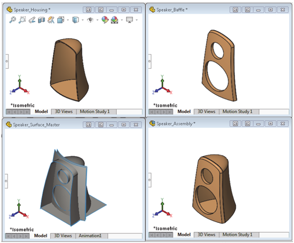Select Model tab in Speaker_Surface_Master window

[x=40, y=236]
